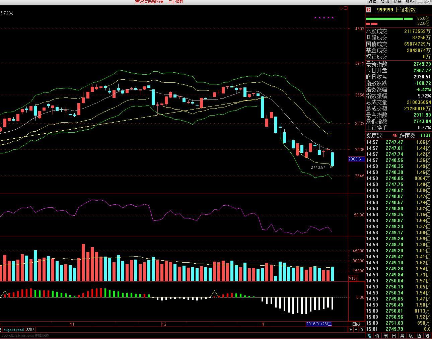Click the tick row priced 2751.03

[x=399, y=323]
